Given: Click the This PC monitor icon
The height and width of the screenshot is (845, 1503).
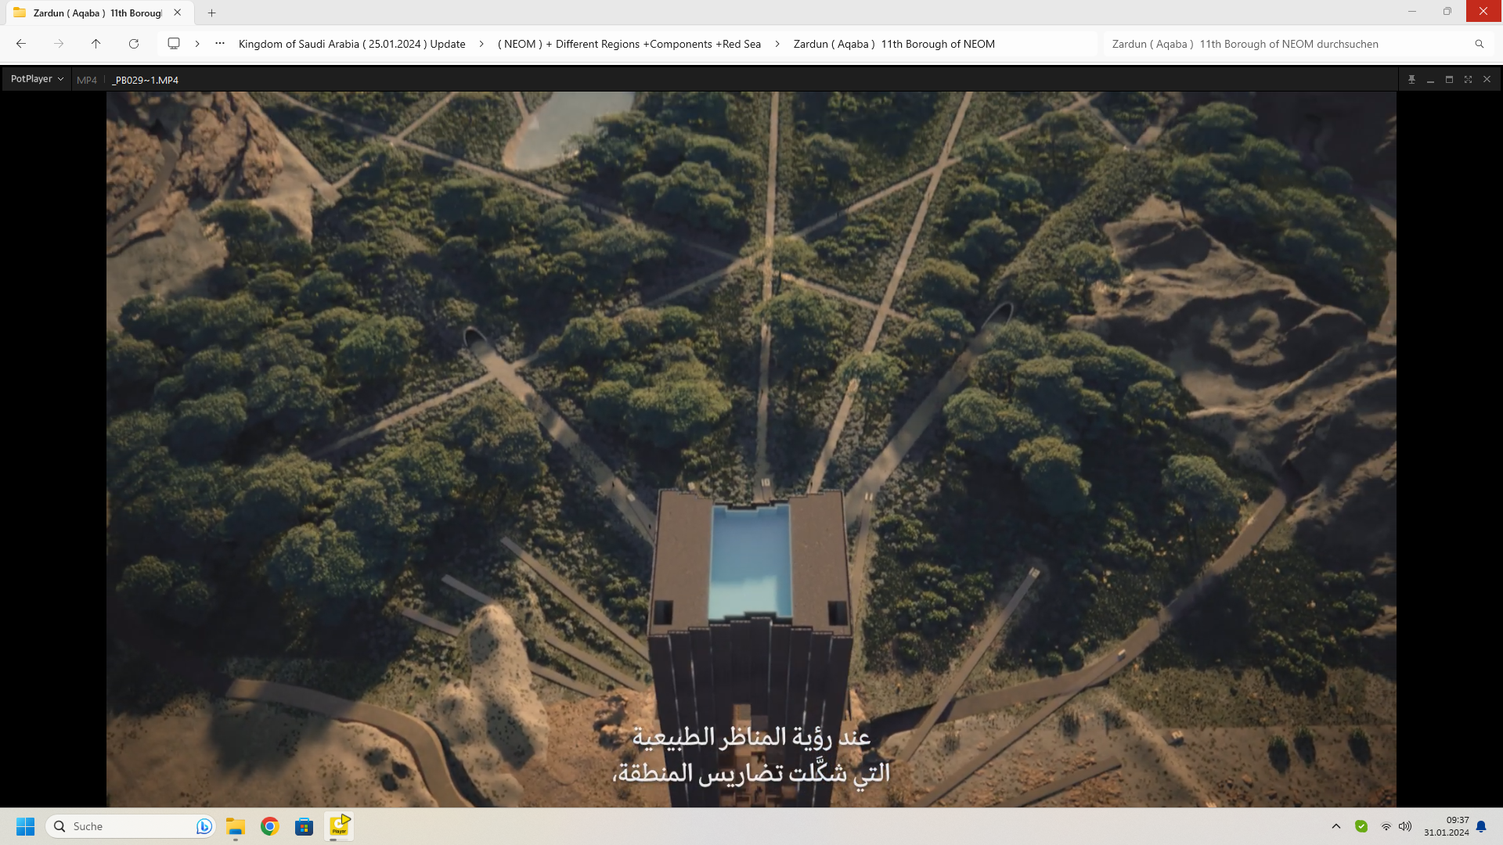Looking at the screenshot, I should (x=174, y=44).
